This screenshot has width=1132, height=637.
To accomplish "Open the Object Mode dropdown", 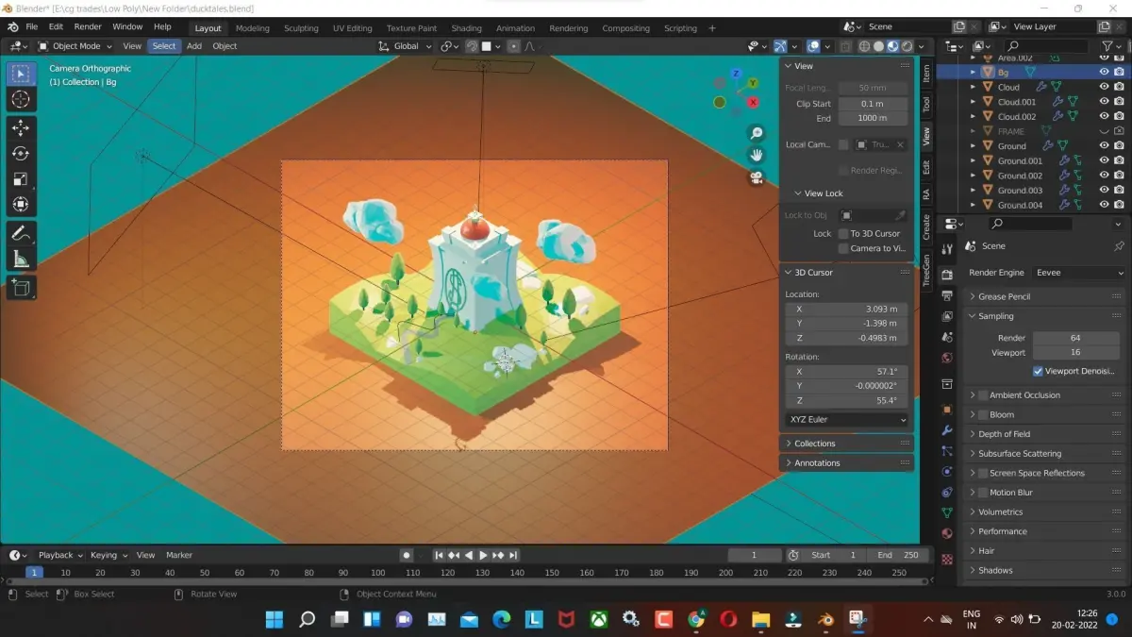I will 76,46.
